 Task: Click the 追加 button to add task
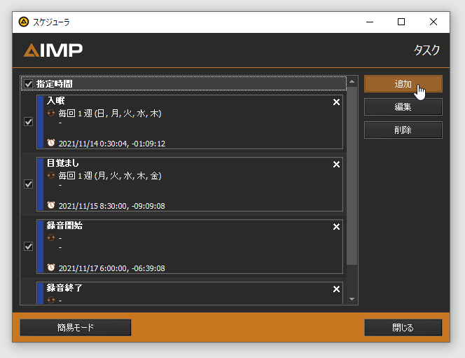click(403, 84)
